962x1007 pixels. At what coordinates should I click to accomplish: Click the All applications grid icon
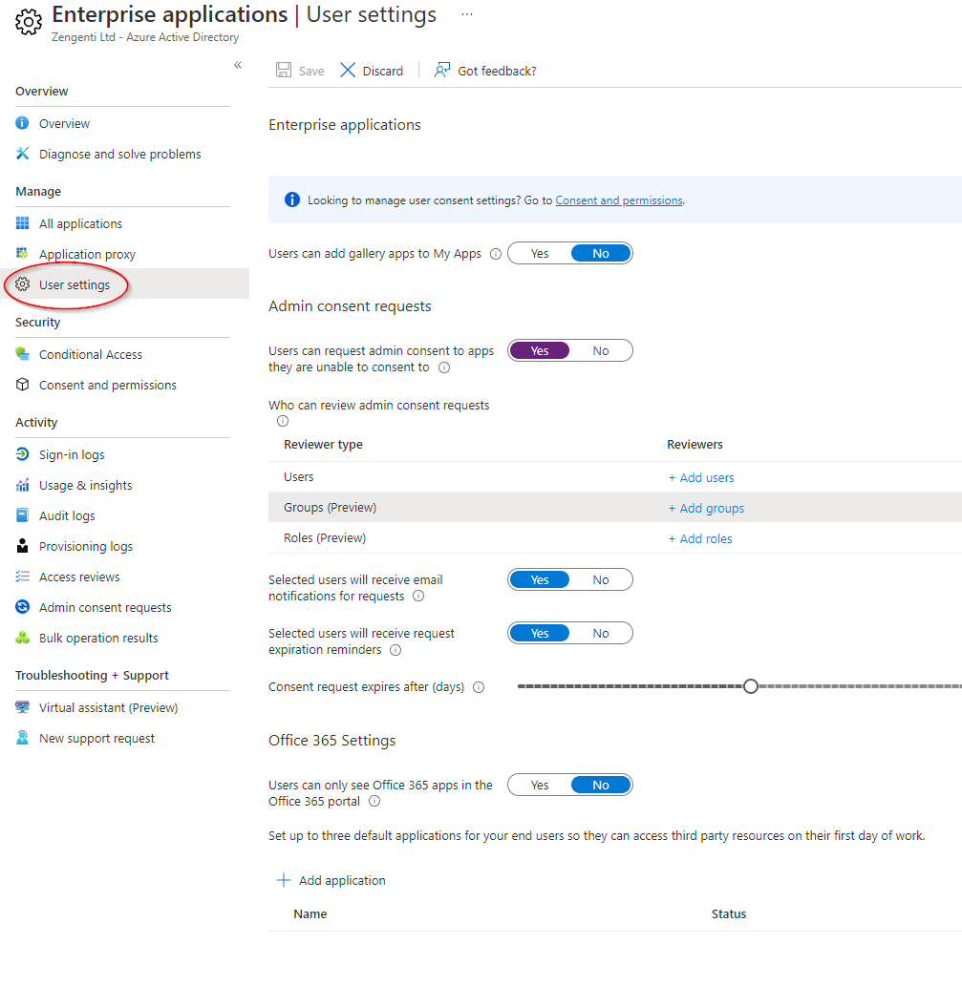pos(23,222)
